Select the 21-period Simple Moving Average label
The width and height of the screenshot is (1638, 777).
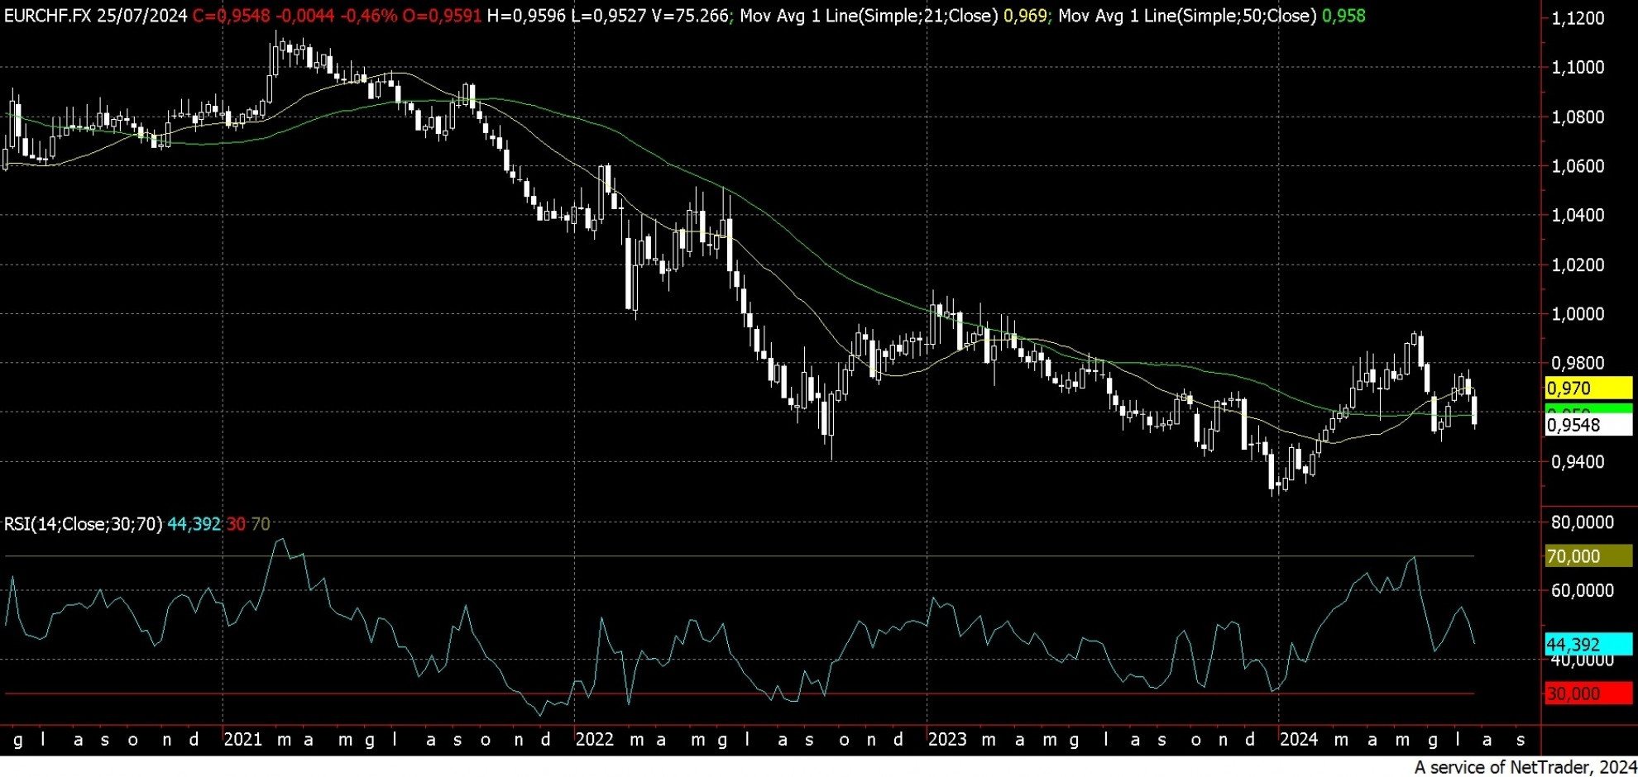868,16
